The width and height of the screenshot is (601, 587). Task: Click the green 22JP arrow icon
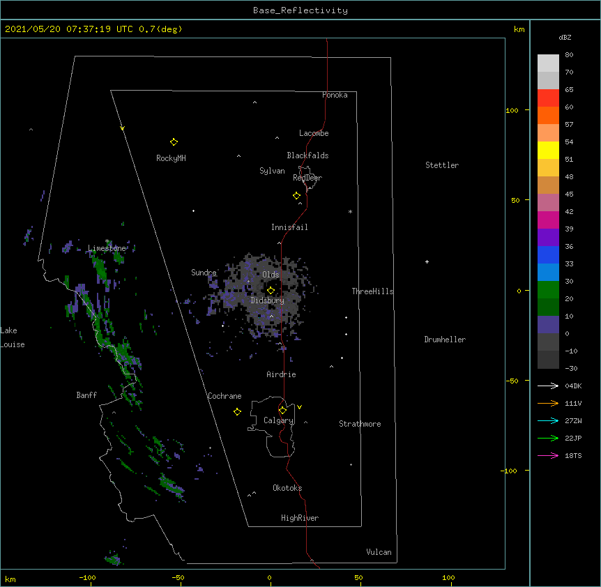tap(548, 438)
